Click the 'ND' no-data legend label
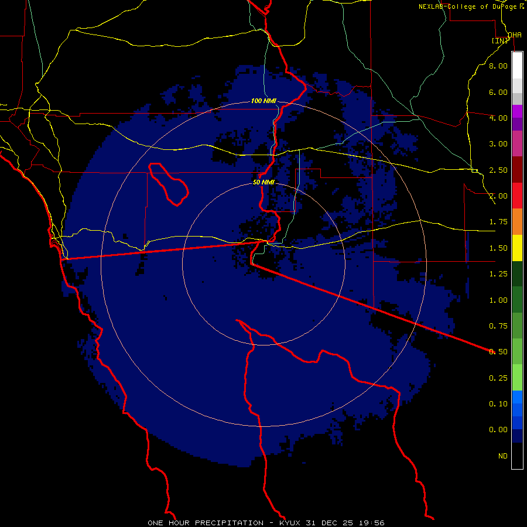 [503, 456]
